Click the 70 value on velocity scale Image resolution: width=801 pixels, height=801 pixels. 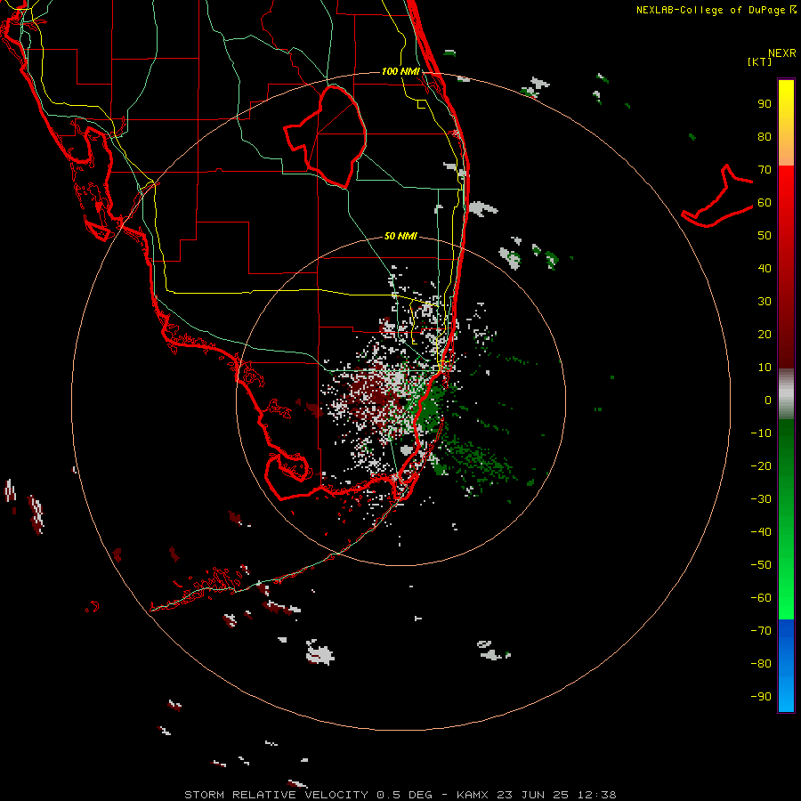coord(765,170)
